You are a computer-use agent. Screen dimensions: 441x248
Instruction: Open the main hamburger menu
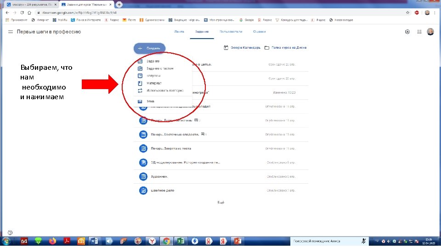click(11, 32)
